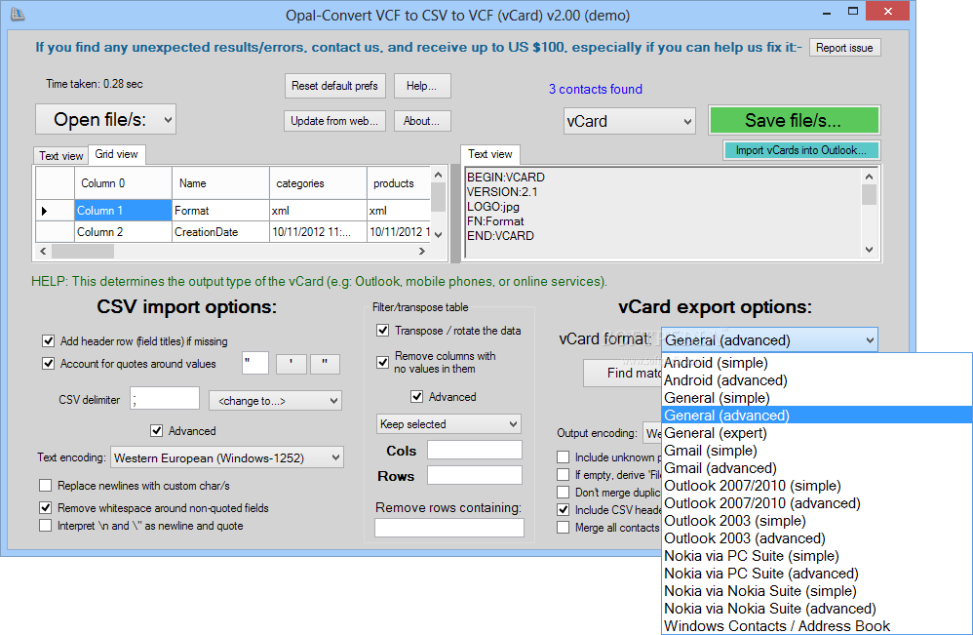Toggle Account for quotes around values
Screen dimensions: 973x635
pyautogui.click(x=48, y=363)
